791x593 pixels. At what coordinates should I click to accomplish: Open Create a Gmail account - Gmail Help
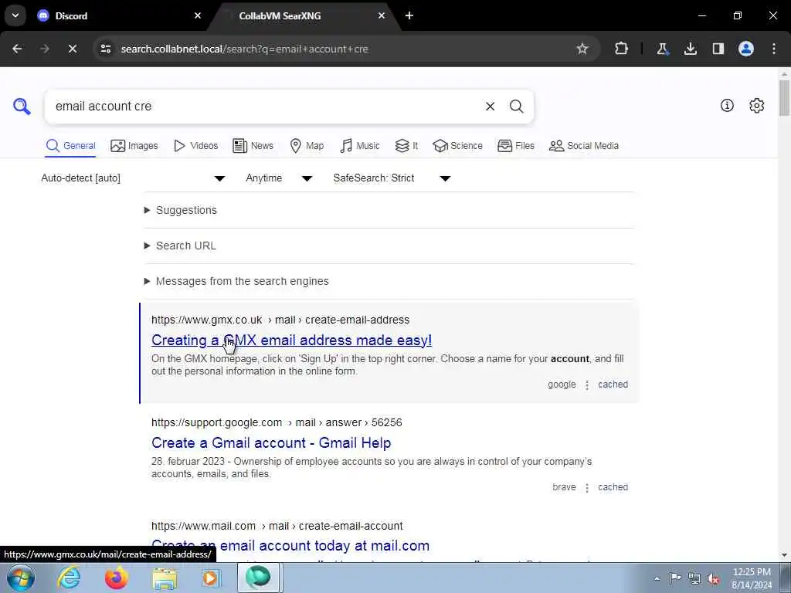[x=271, y=442]
